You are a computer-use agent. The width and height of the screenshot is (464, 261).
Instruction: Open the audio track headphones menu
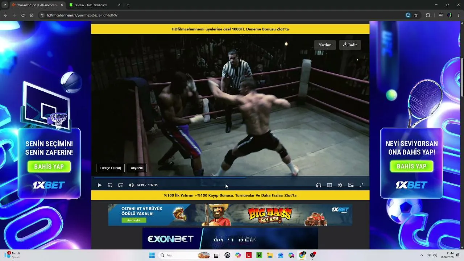coord(319,185)
